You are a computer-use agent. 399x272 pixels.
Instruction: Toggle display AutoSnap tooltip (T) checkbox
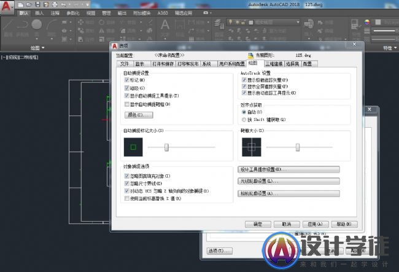[127, 96]
